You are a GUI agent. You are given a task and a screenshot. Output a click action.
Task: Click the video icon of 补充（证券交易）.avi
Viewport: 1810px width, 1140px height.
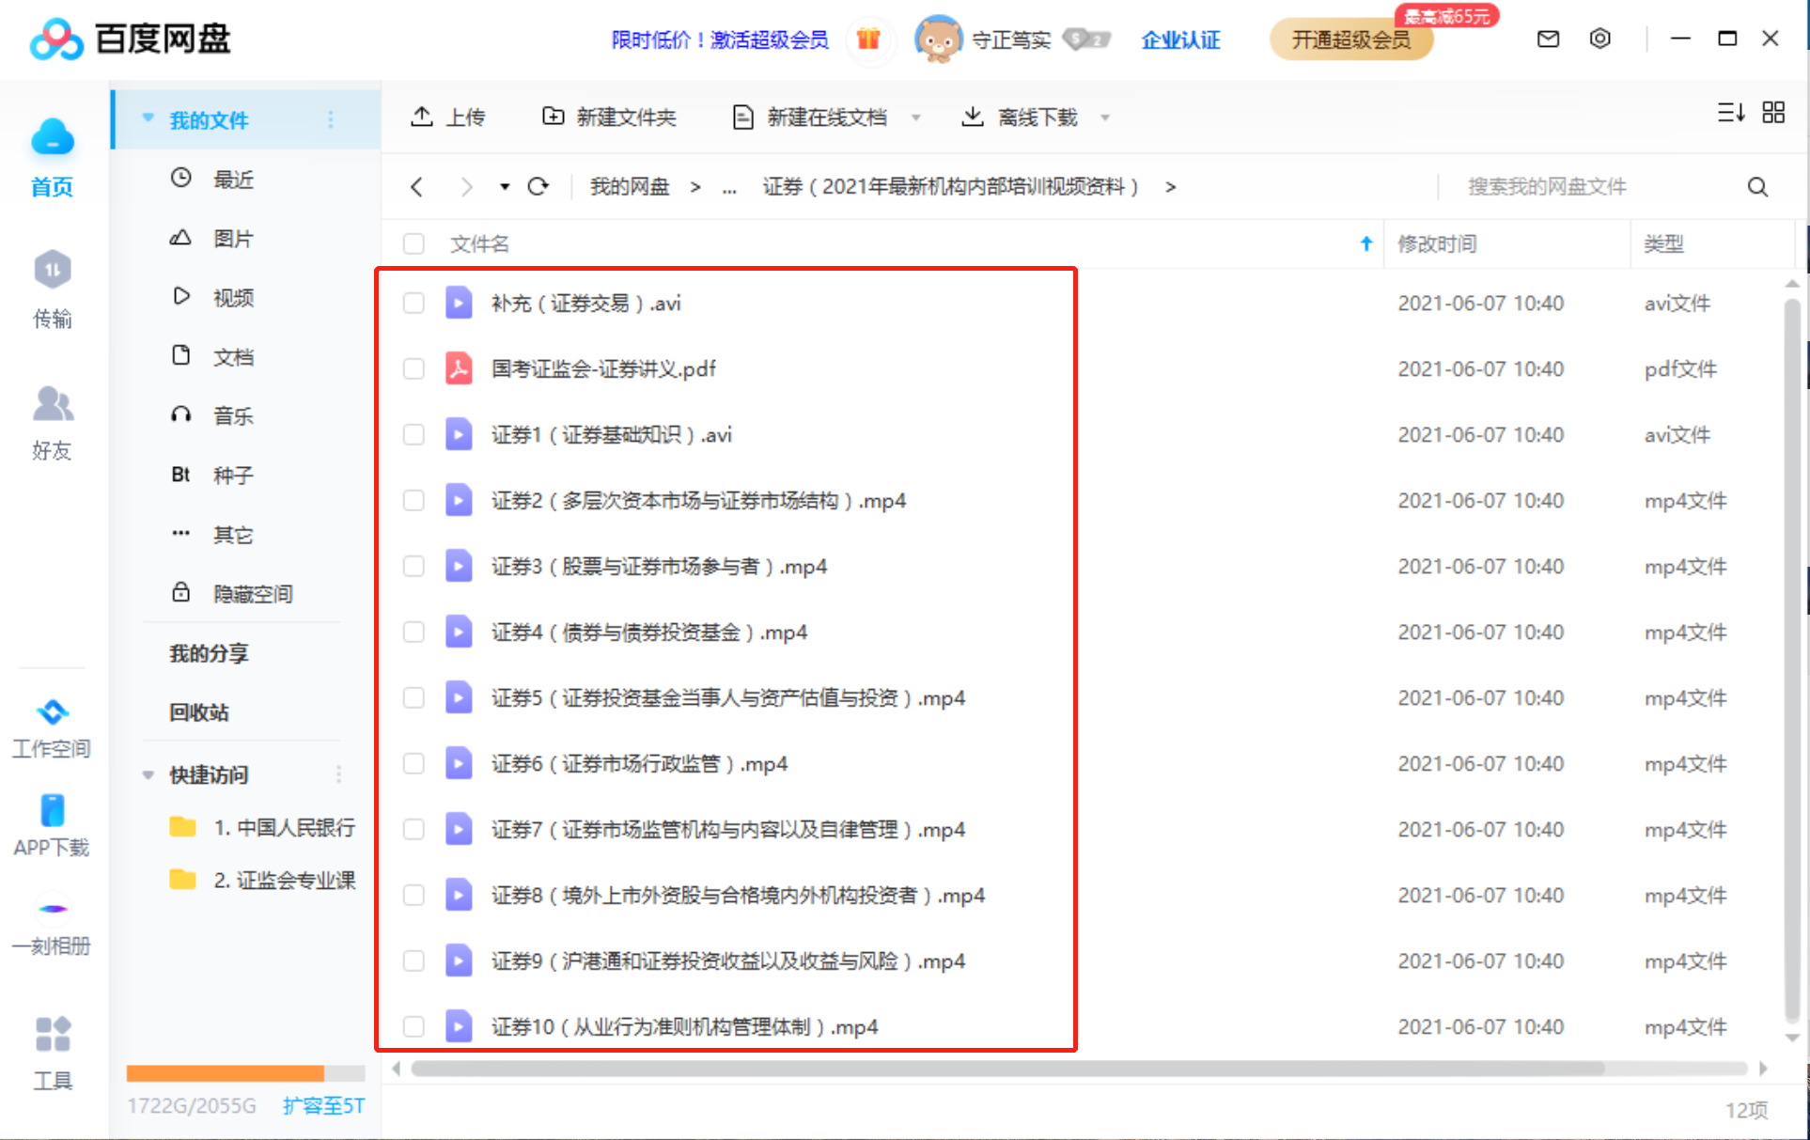coord(459,303)
